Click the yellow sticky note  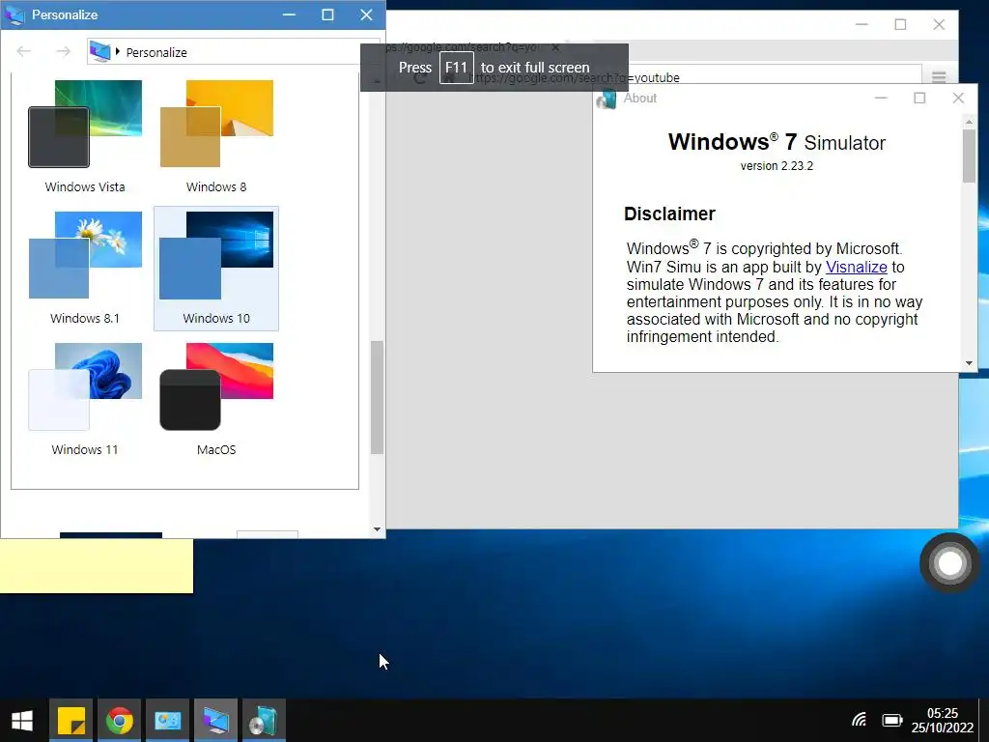[x=97, y=566]
